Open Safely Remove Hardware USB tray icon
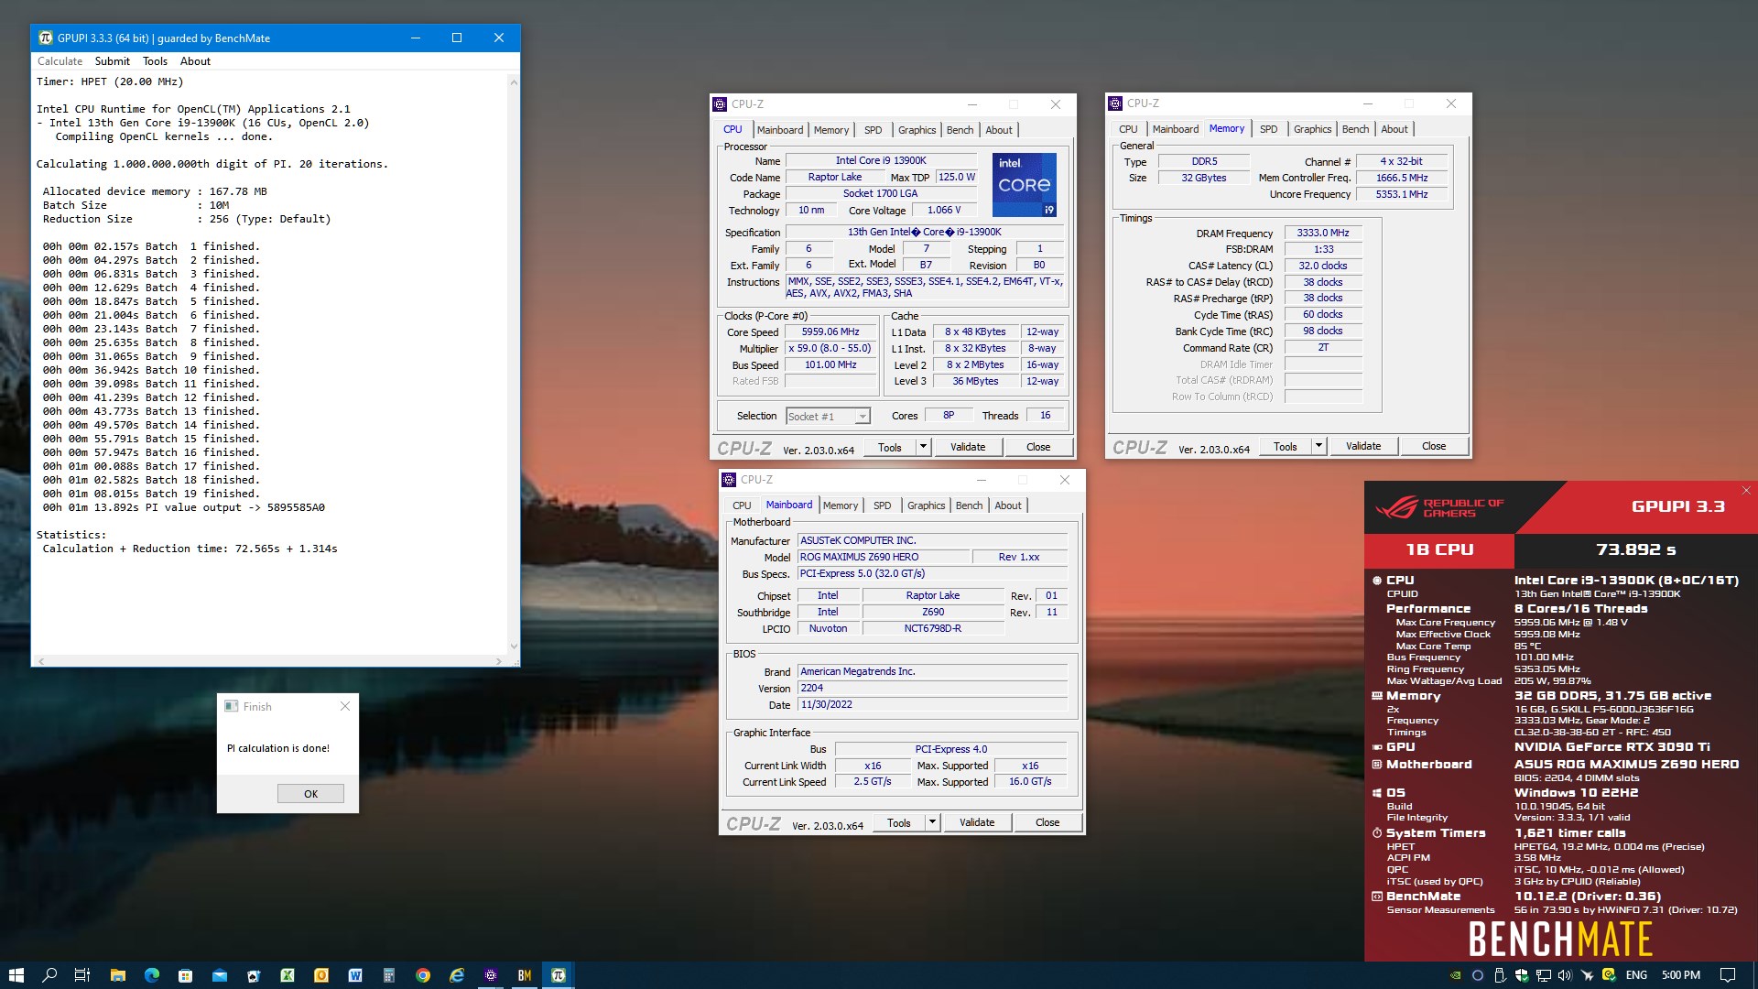This screenshot has height=989, width=1758. click(x=1499, y=975)
